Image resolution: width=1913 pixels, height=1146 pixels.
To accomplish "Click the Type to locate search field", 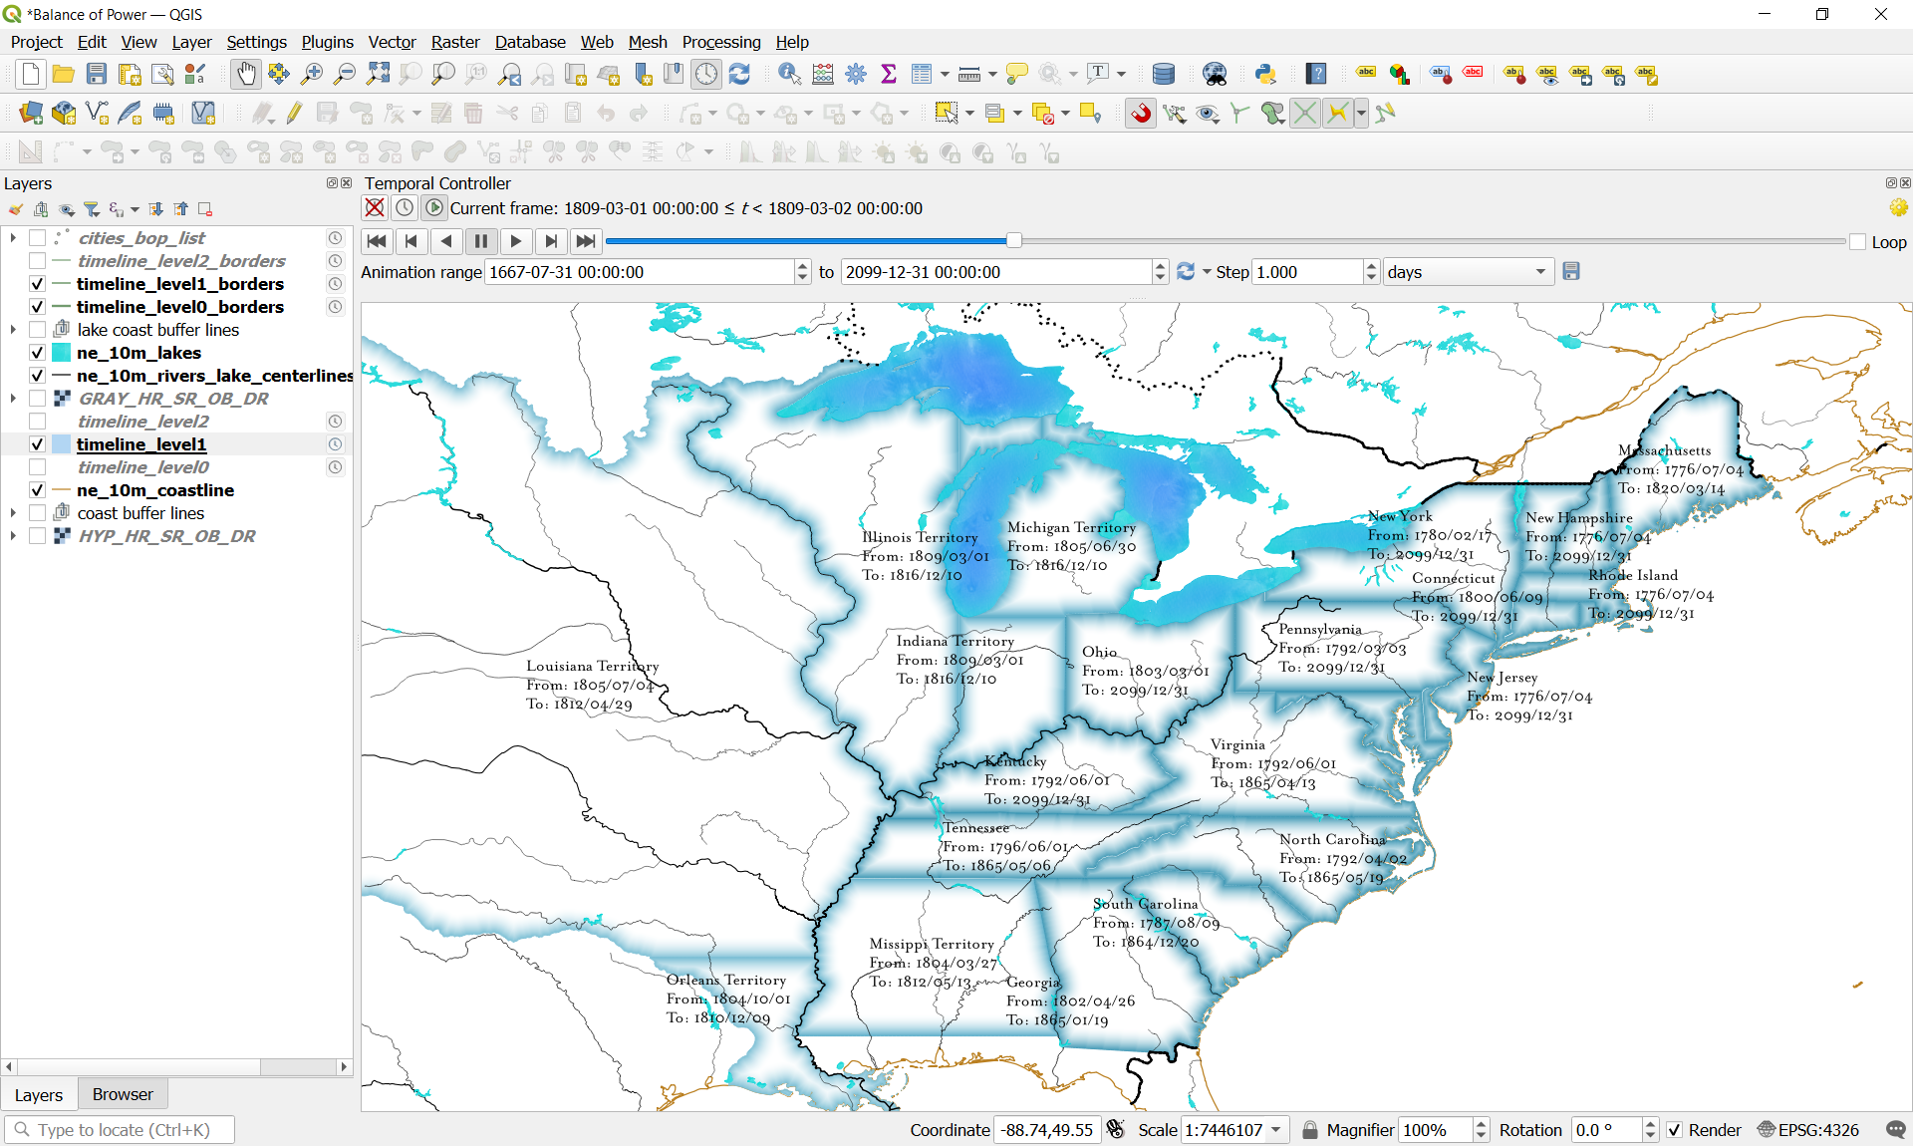I will pyautogui.click(x=120, y=1129).
